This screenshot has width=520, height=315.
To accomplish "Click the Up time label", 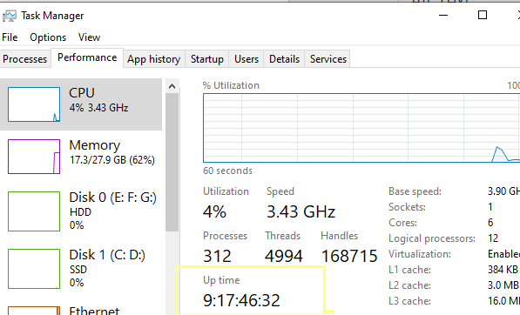I will coord(221,280).
